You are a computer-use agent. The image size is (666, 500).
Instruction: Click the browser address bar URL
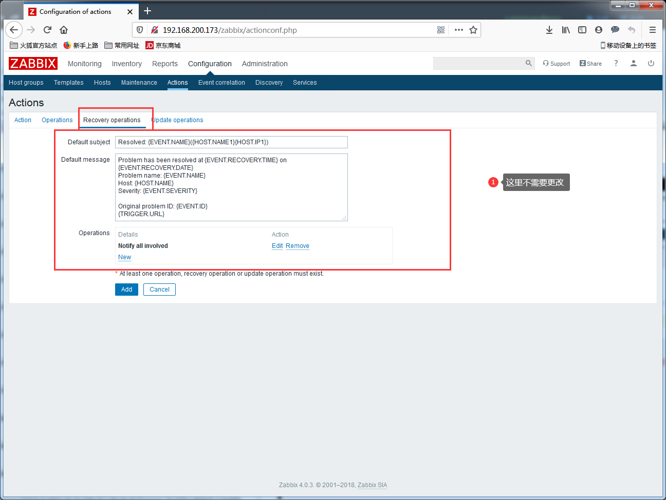click(230, 30)
